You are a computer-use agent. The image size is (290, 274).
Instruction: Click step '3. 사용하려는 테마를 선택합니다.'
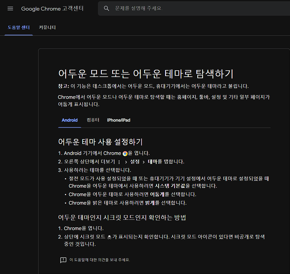point(95,170)
